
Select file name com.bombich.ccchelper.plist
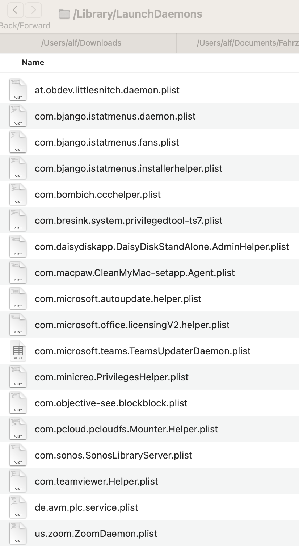pyautogui.click(x=98, y=195)
